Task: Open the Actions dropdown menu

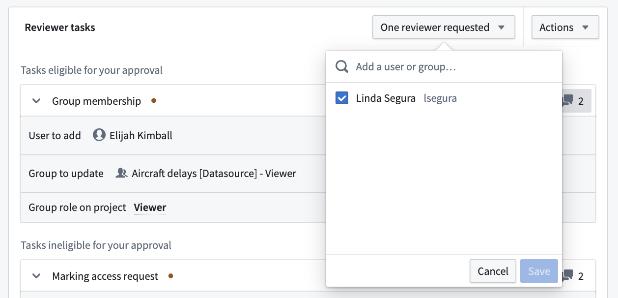Action: tap(565, 28)
